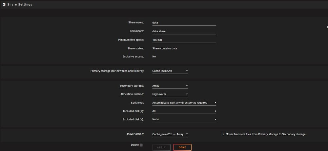This screenshot has width=328, height=151.
Task: Click the APPLY button
Action: tap(161, 147)
